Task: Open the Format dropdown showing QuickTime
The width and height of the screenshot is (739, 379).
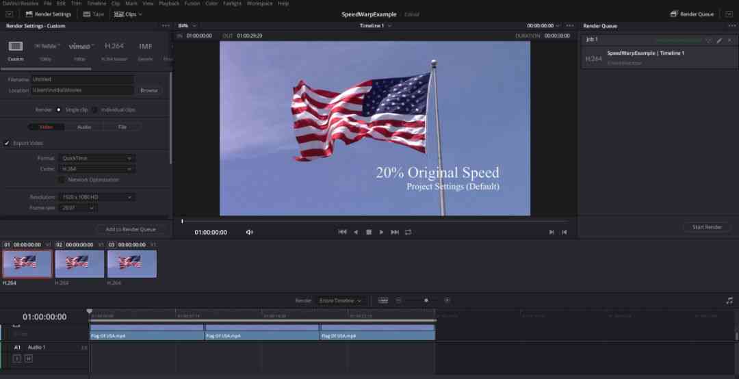Action: (96, 159)
